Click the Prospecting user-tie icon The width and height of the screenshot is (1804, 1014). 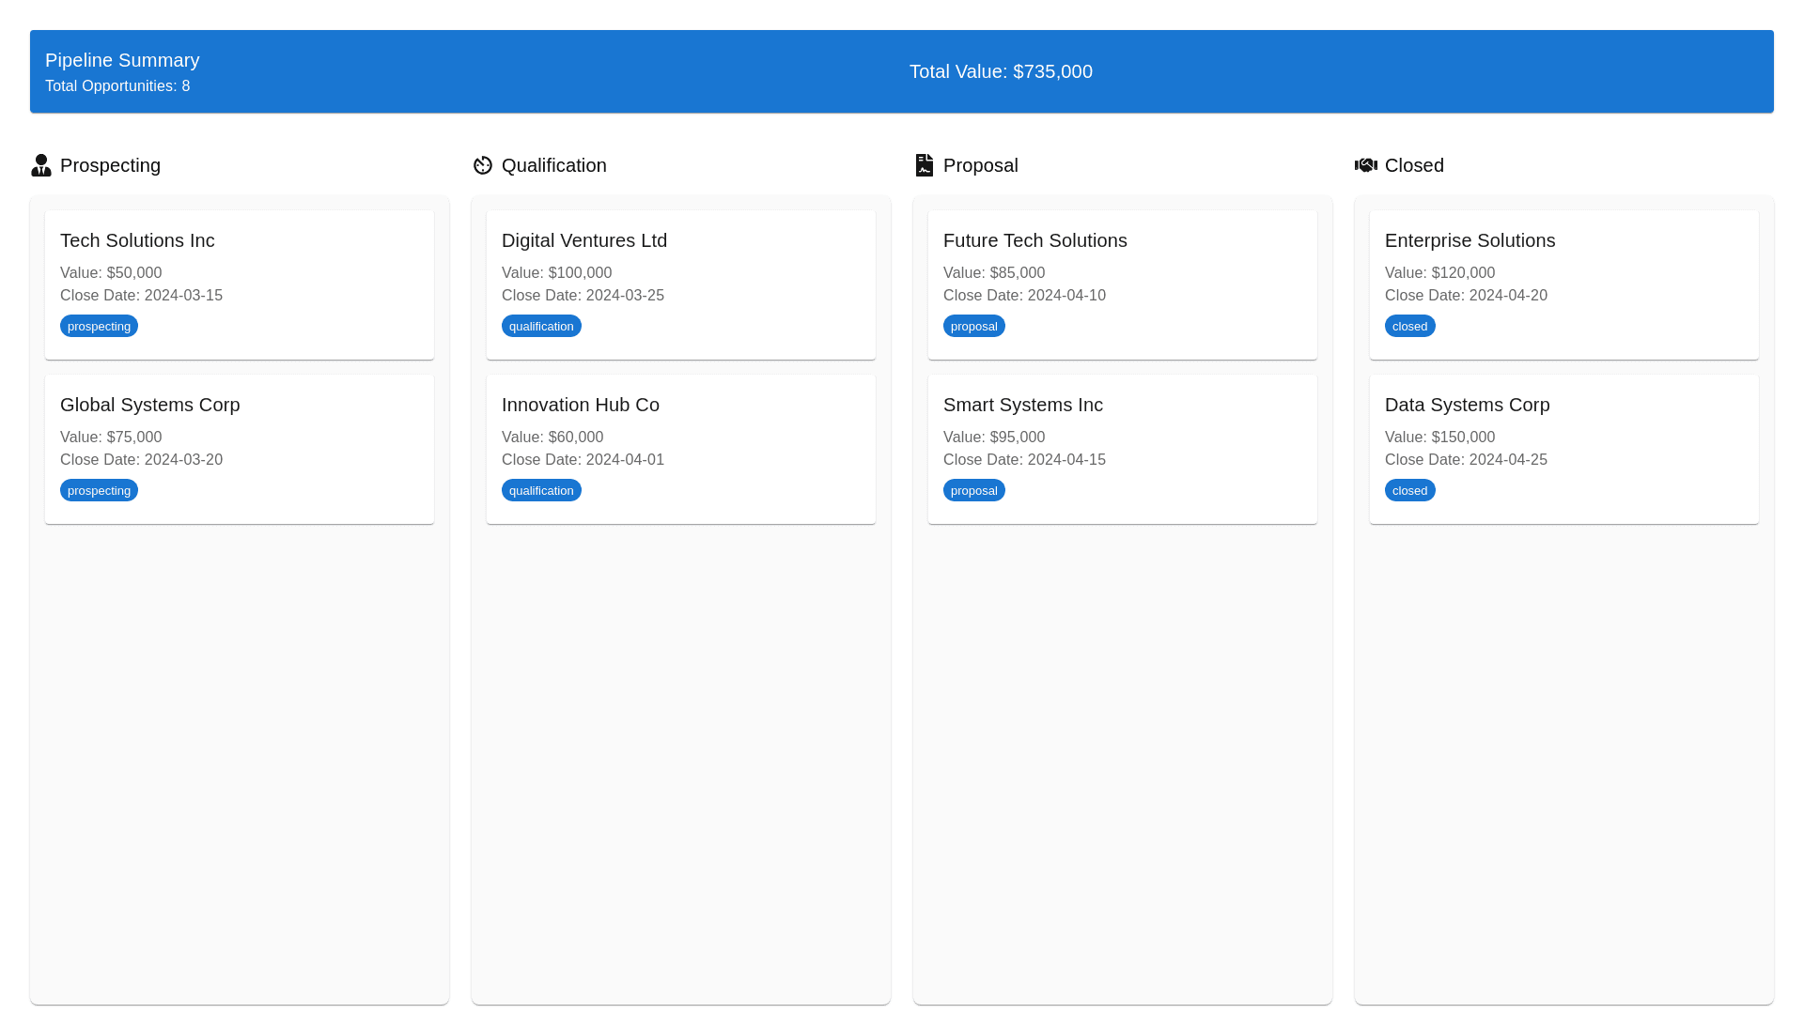click(40, 165)
